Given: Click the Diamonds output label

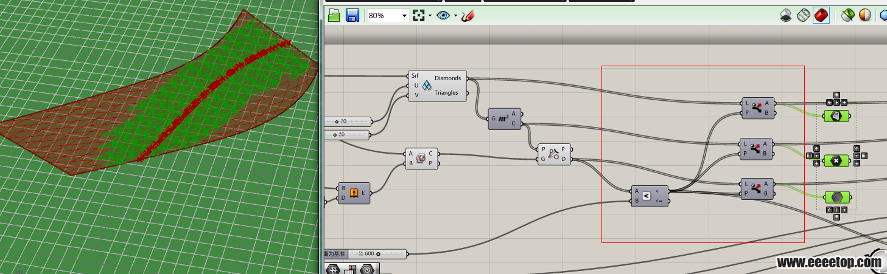Looking at the screenshot, I should (447, 78).
